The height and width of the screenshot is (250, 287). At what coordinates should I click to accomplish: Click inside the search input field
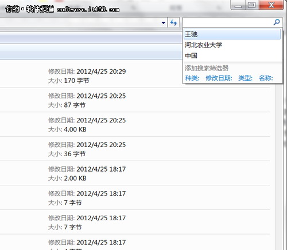point(228,22)
